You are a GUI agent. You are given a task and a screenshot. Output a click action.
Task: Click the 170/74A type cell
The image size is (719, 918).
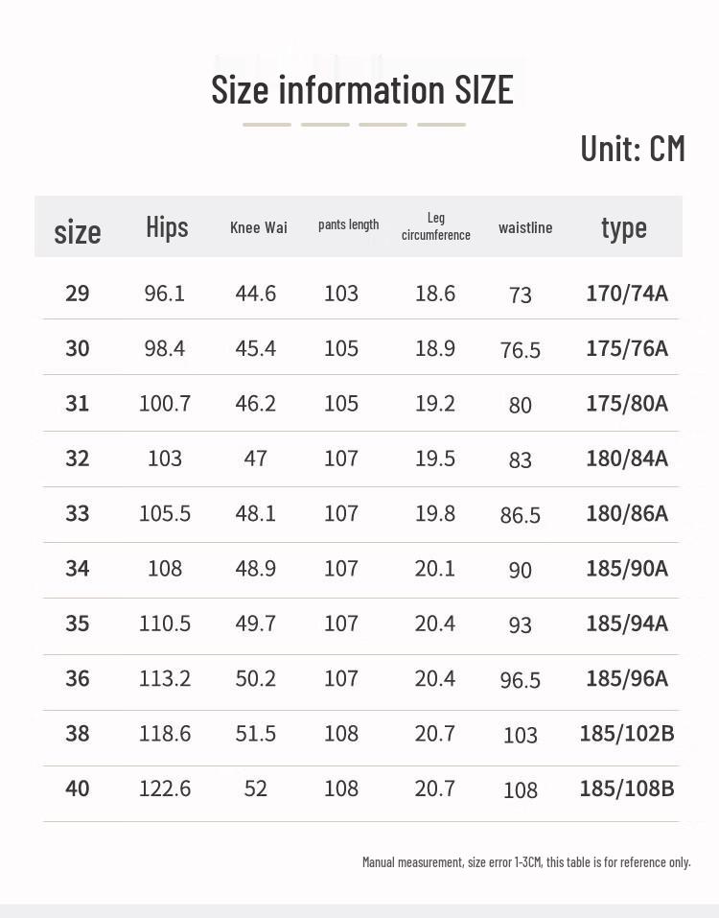627,293
